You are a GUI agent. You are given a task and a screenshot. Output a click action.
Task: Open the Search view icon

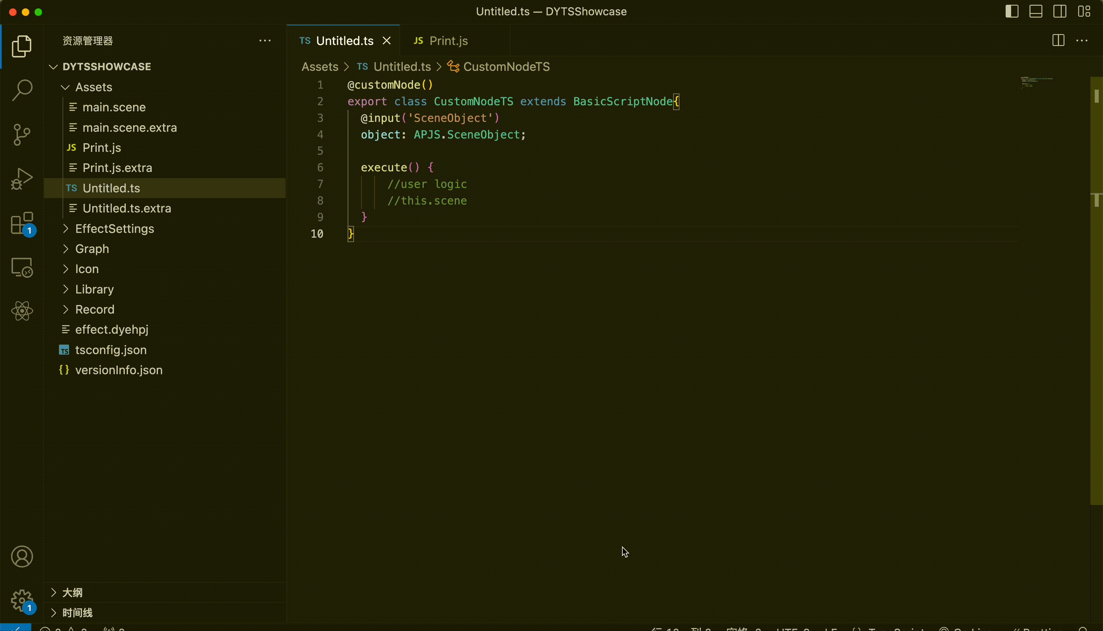[22, 90]
